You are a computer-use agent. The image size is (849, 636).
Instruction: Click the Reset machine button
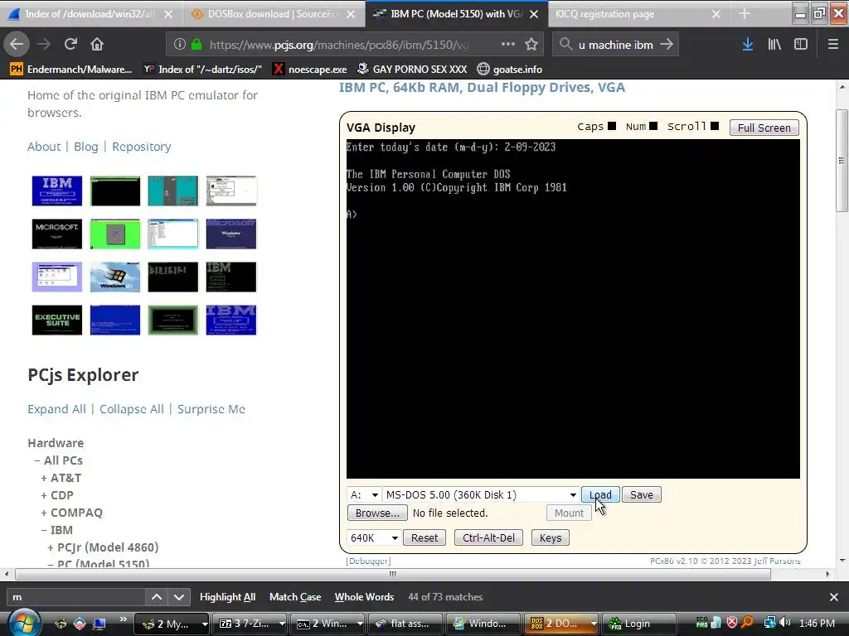click(424, 538)
